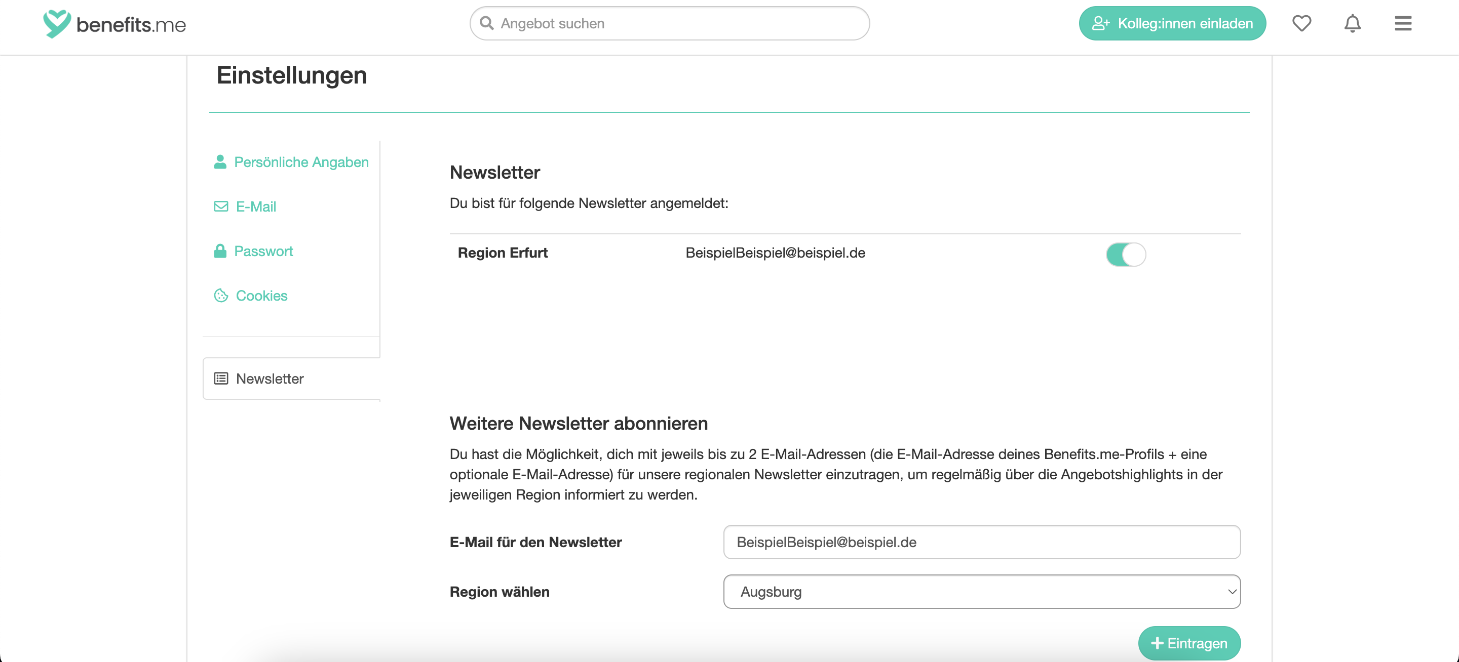1459x662 pixels.
Task: Click Kolleg:innen einladen button
Action: pyautogui.click(x=1172, y=23)
